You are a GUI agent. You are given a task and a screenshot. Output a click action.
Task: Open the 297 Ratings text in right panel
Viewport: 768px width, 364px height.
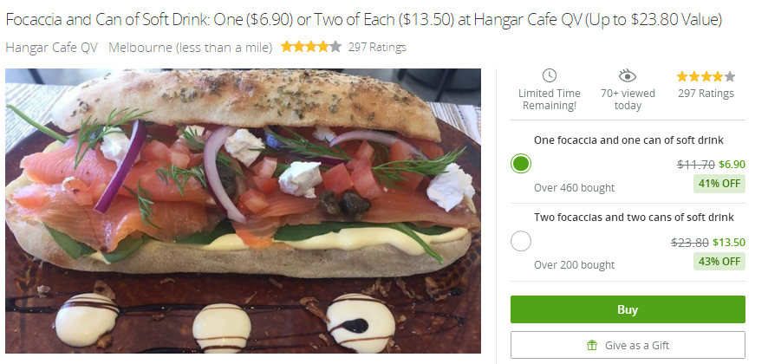coord(706,94)
